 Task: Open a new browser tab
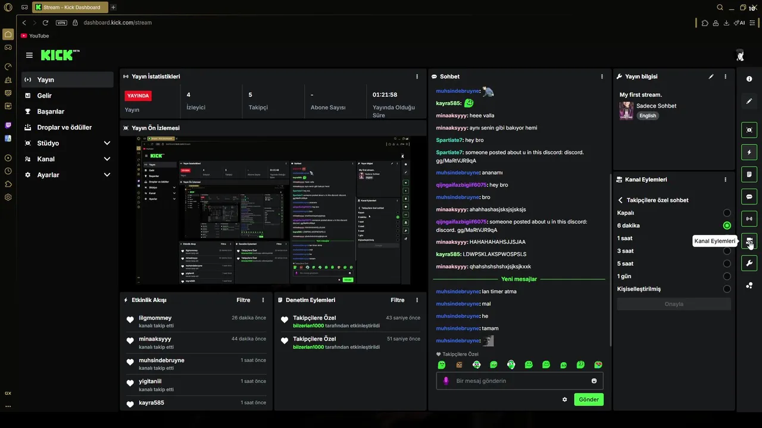point(113,7)
